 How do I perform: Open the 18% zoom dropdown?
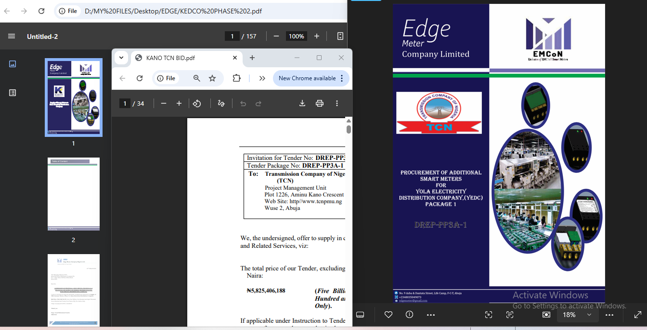click(x=577, y=315)
